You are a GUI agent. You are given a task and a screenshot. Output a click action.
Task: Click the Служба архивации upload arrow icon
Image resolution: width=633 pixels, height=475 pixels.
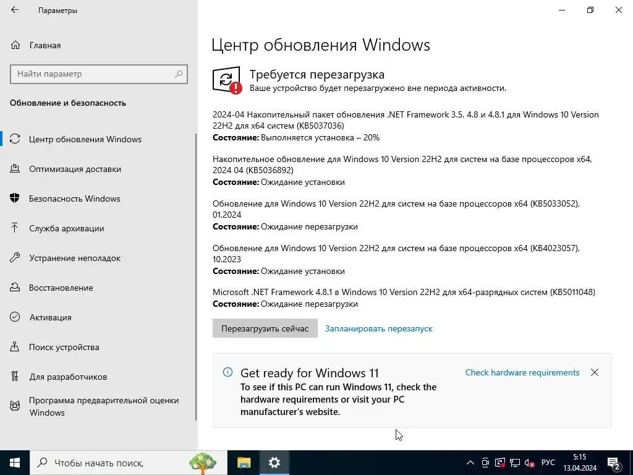pyautogui.click(x=15, y=228)
